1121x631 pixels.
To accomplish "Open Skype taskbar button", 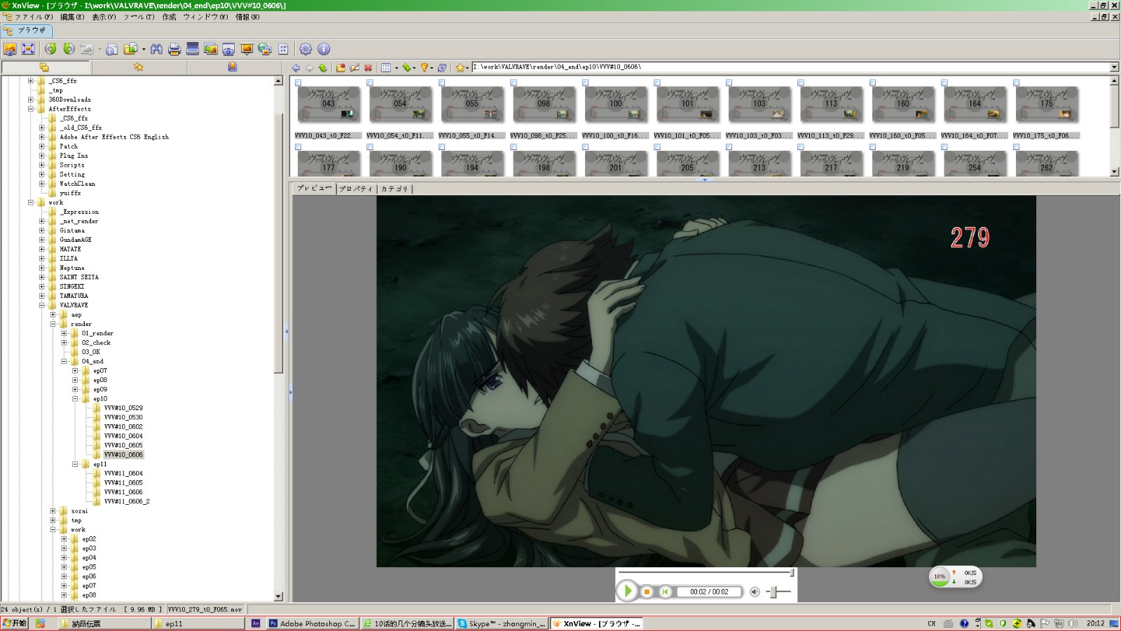I will click(502, 623).
